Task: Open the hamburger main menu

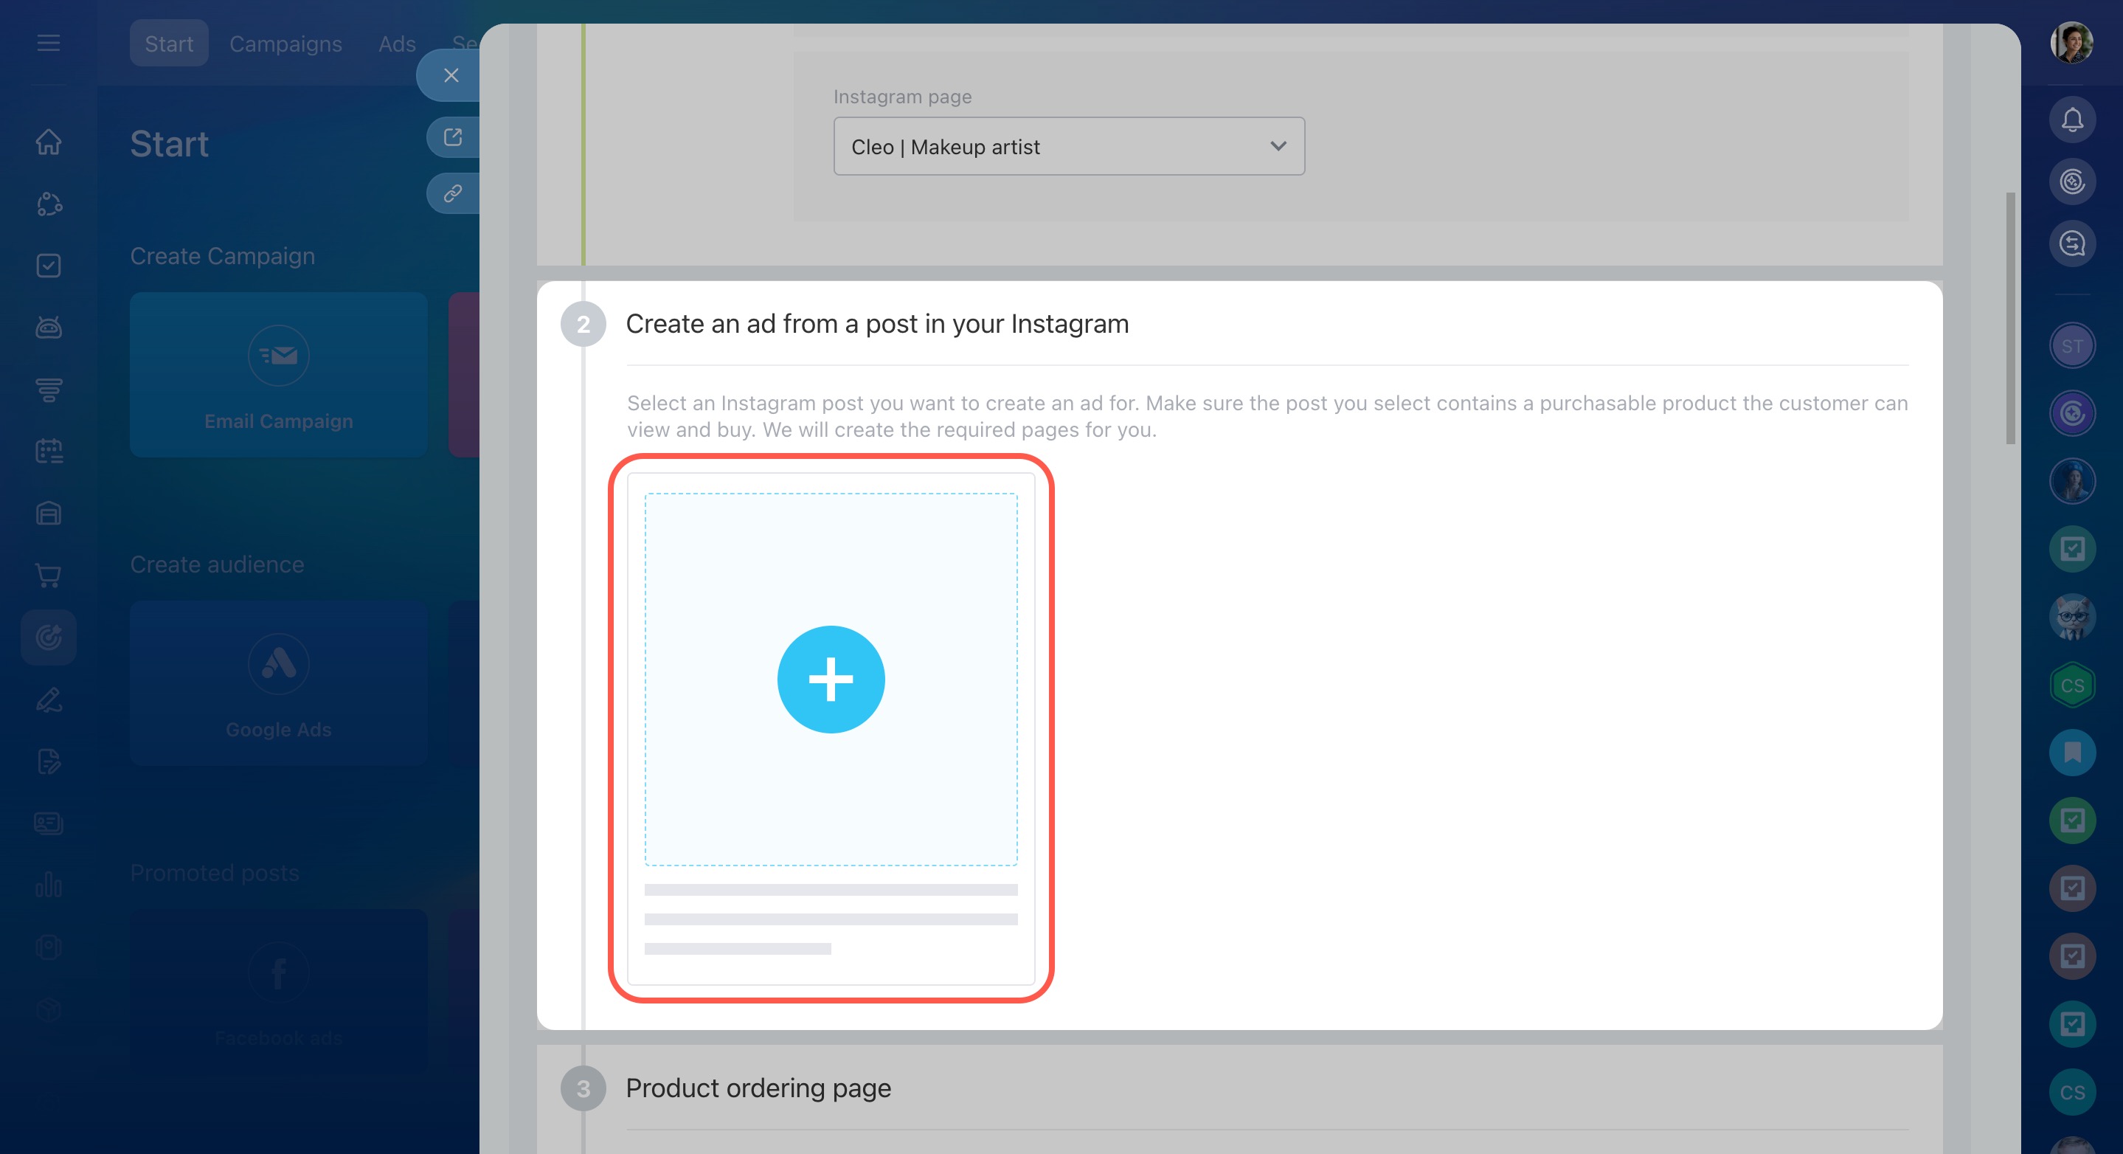Action: (49, 43)
